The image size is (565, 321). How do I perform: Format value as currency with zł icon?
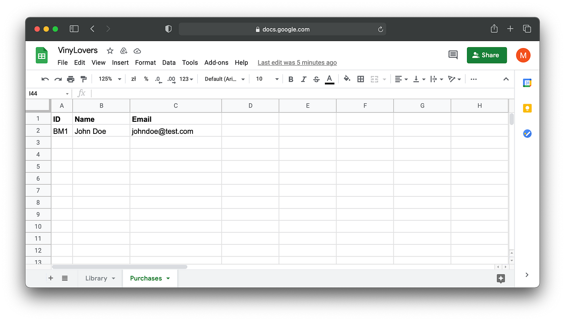[134, 79]
